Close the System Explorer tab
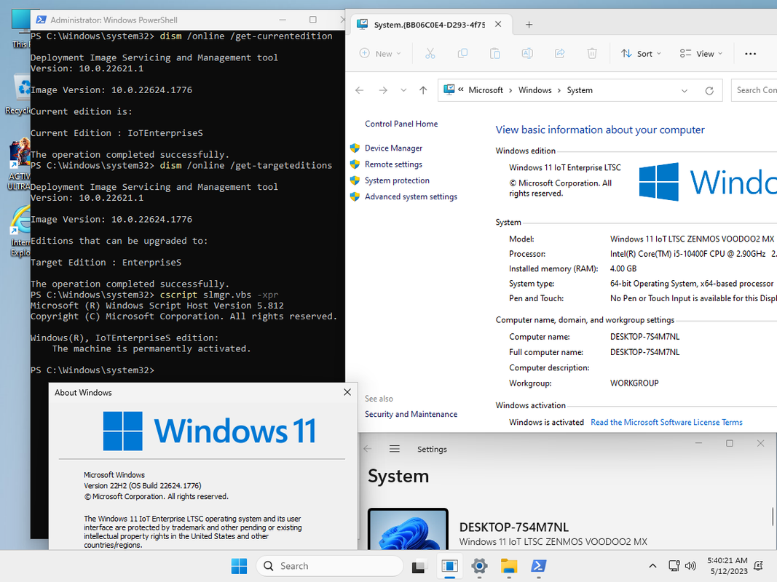This screenshot has height=582, width=777. (x=498, y=24)
